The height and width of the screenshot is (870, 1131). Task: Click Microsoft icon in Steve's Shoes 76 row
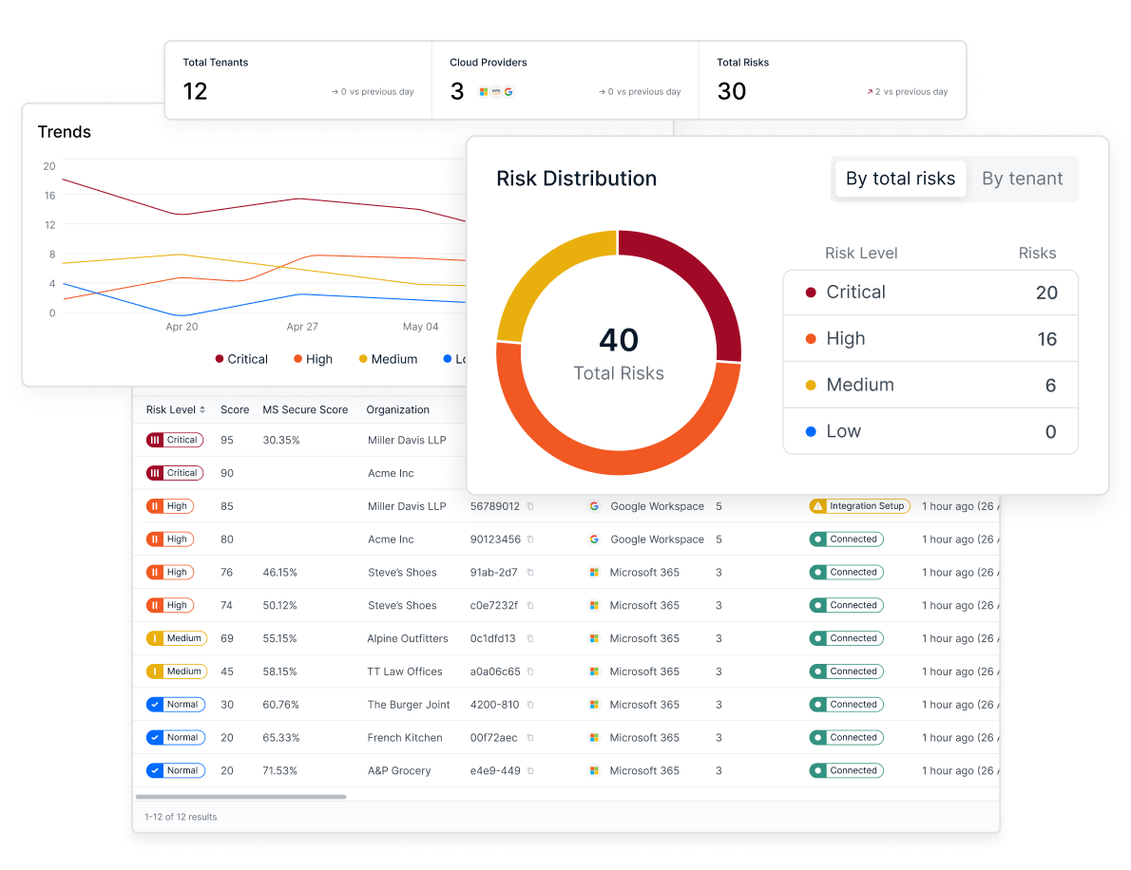[594, 573]
